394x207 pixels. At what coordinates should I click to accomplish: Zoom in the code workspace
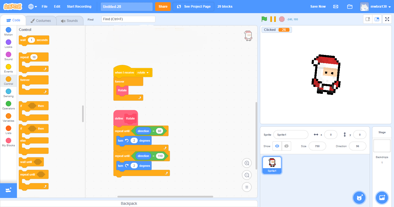click(x=247, y=163)
